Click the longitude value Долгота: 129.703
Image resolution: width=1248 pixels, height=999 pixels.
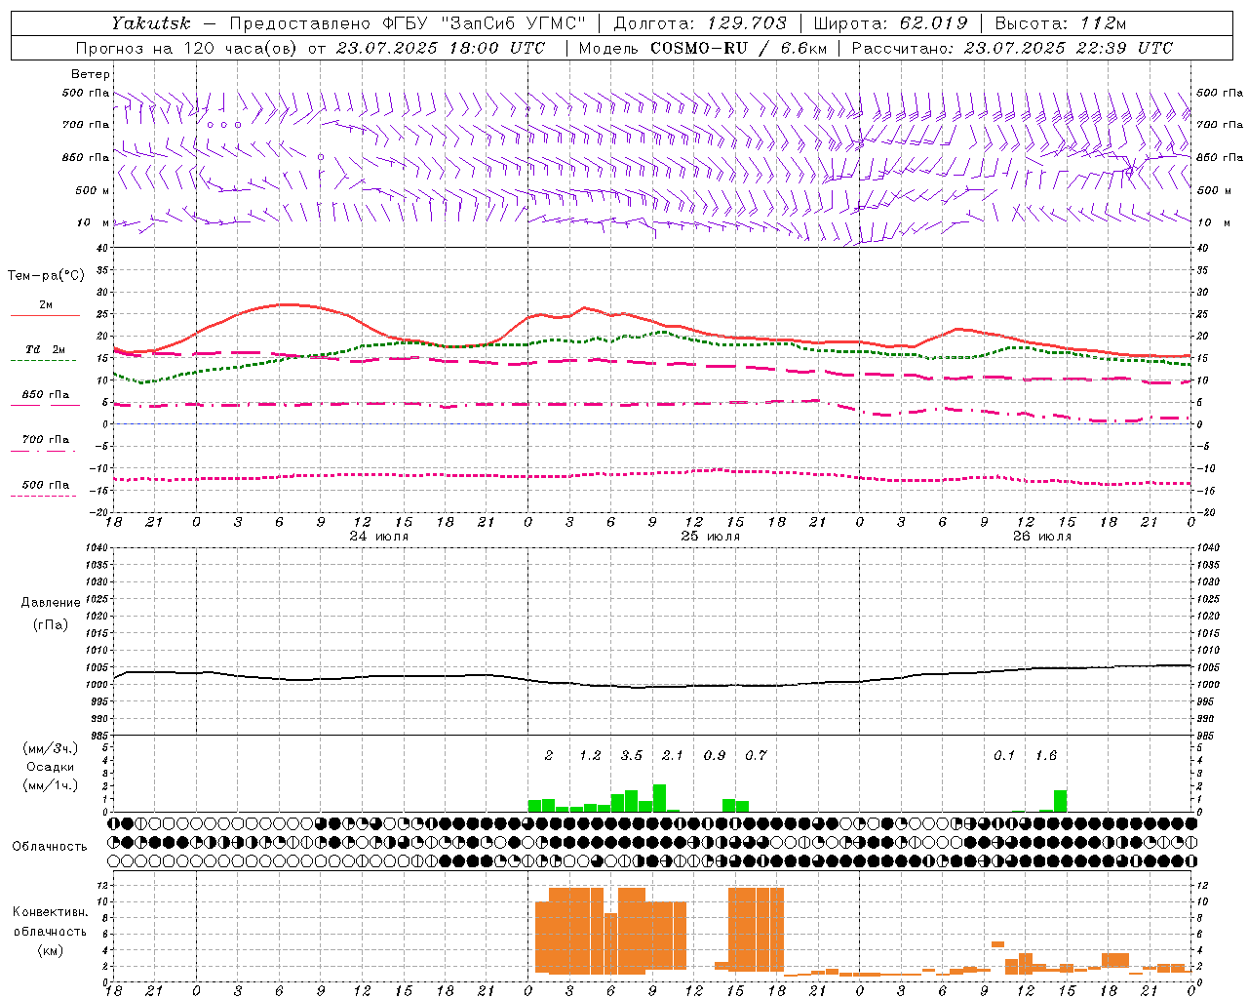(x=700, y=23)
